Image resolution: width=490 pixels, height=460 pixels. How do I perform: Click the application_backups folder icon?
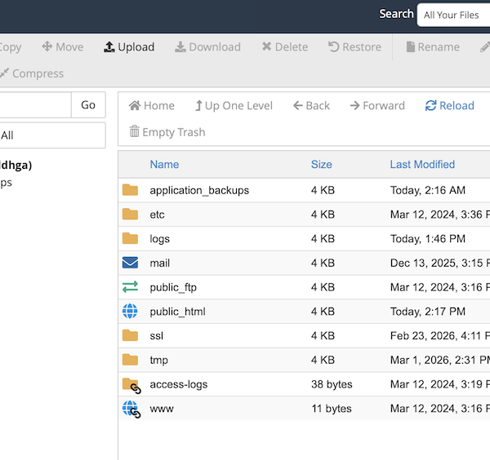coord(131,190)
